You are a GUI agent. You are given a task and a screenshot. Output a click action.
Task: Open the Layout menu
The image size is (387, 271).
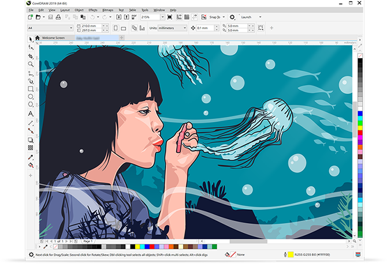[x=65, y=10]
